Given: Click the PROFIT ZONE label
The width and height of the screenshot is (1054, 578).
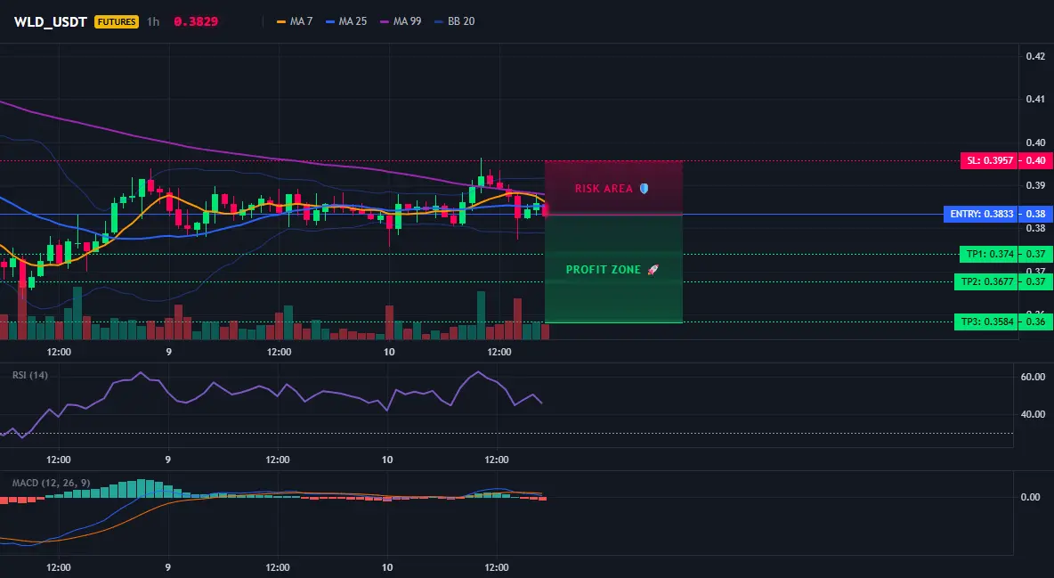Looking at the screenshot, I should [x=612, y=270].
